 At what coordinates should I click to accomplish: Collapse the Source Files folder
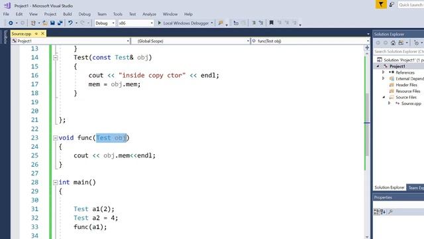(x=384, y=98)
